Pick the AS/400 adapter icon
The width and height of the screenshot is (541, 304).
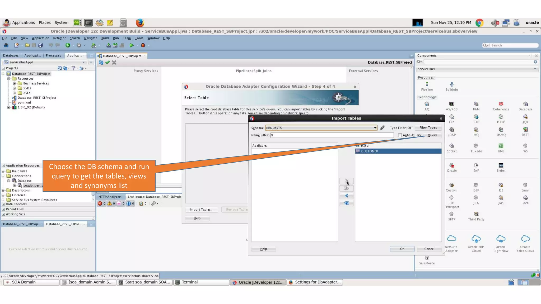click(452, 104)
